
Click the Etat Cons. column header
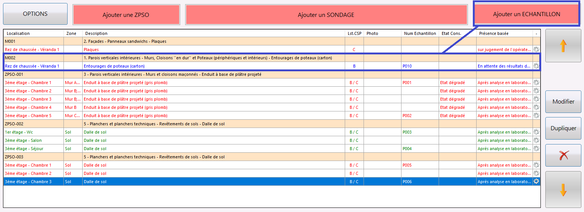457,33
